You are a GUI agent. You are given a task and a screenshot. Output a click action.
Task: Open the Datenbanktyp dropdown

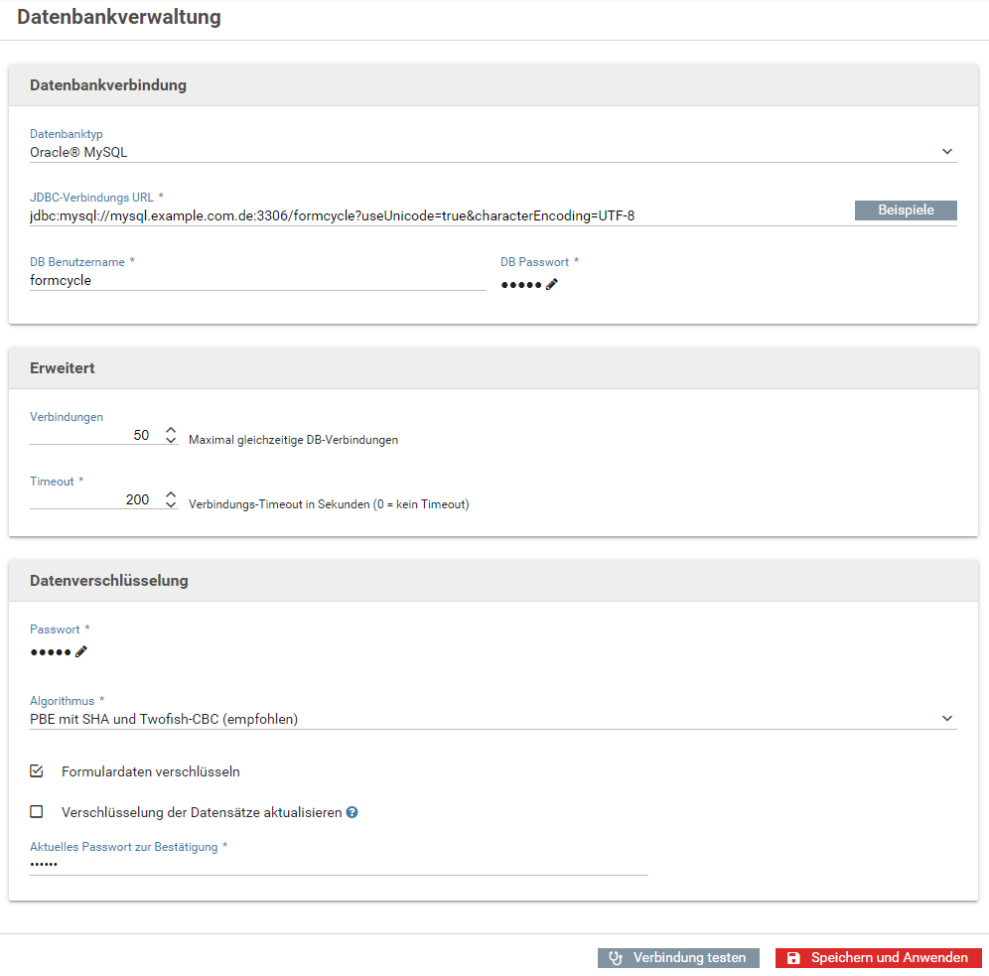493,152
